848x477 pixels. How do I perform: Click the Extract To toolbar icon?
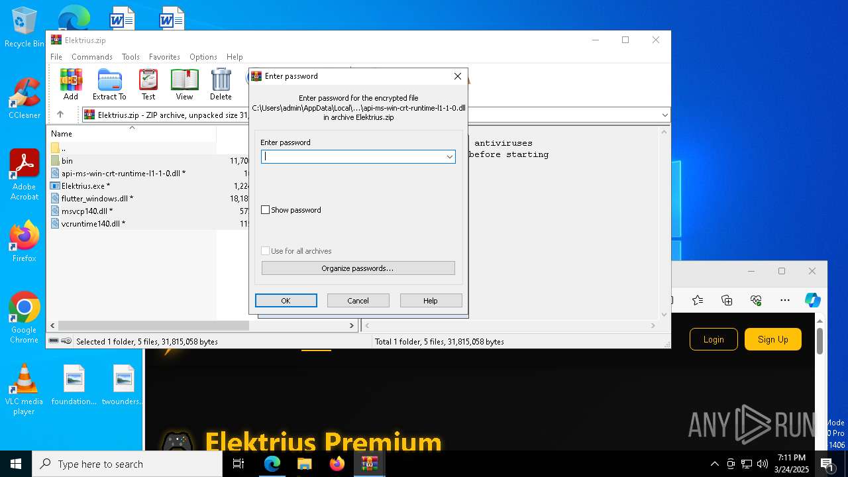[109, 84]
